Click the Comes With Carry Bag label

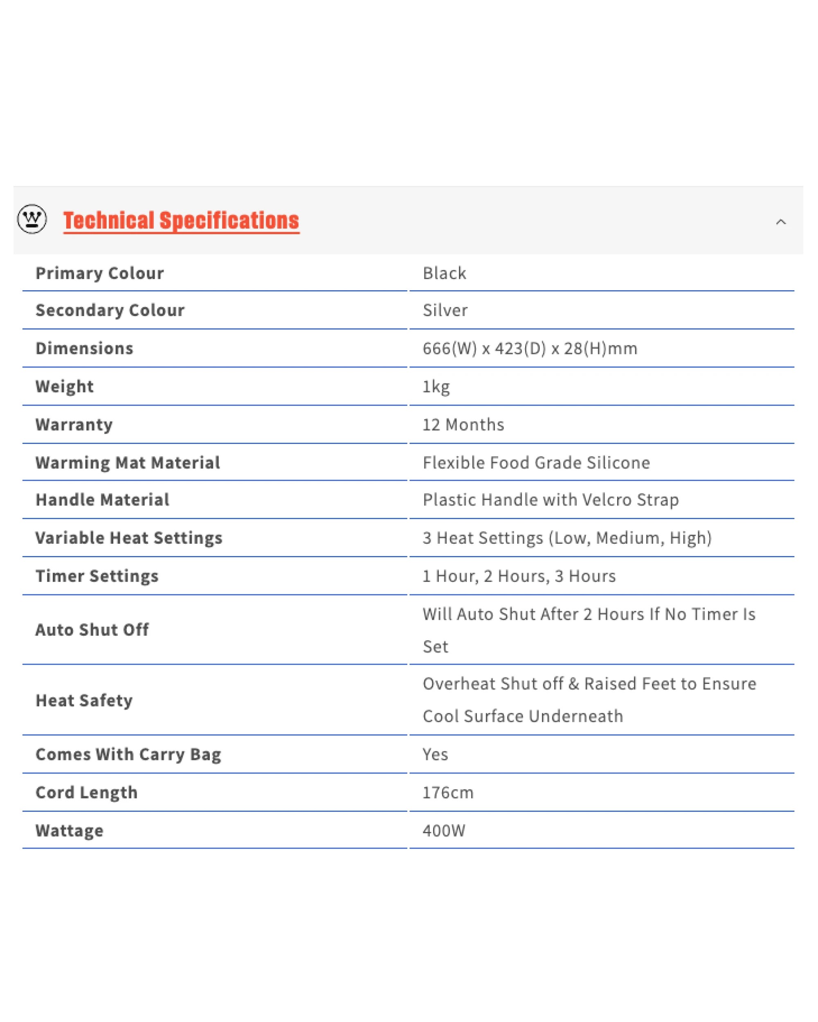coord(128,754)
